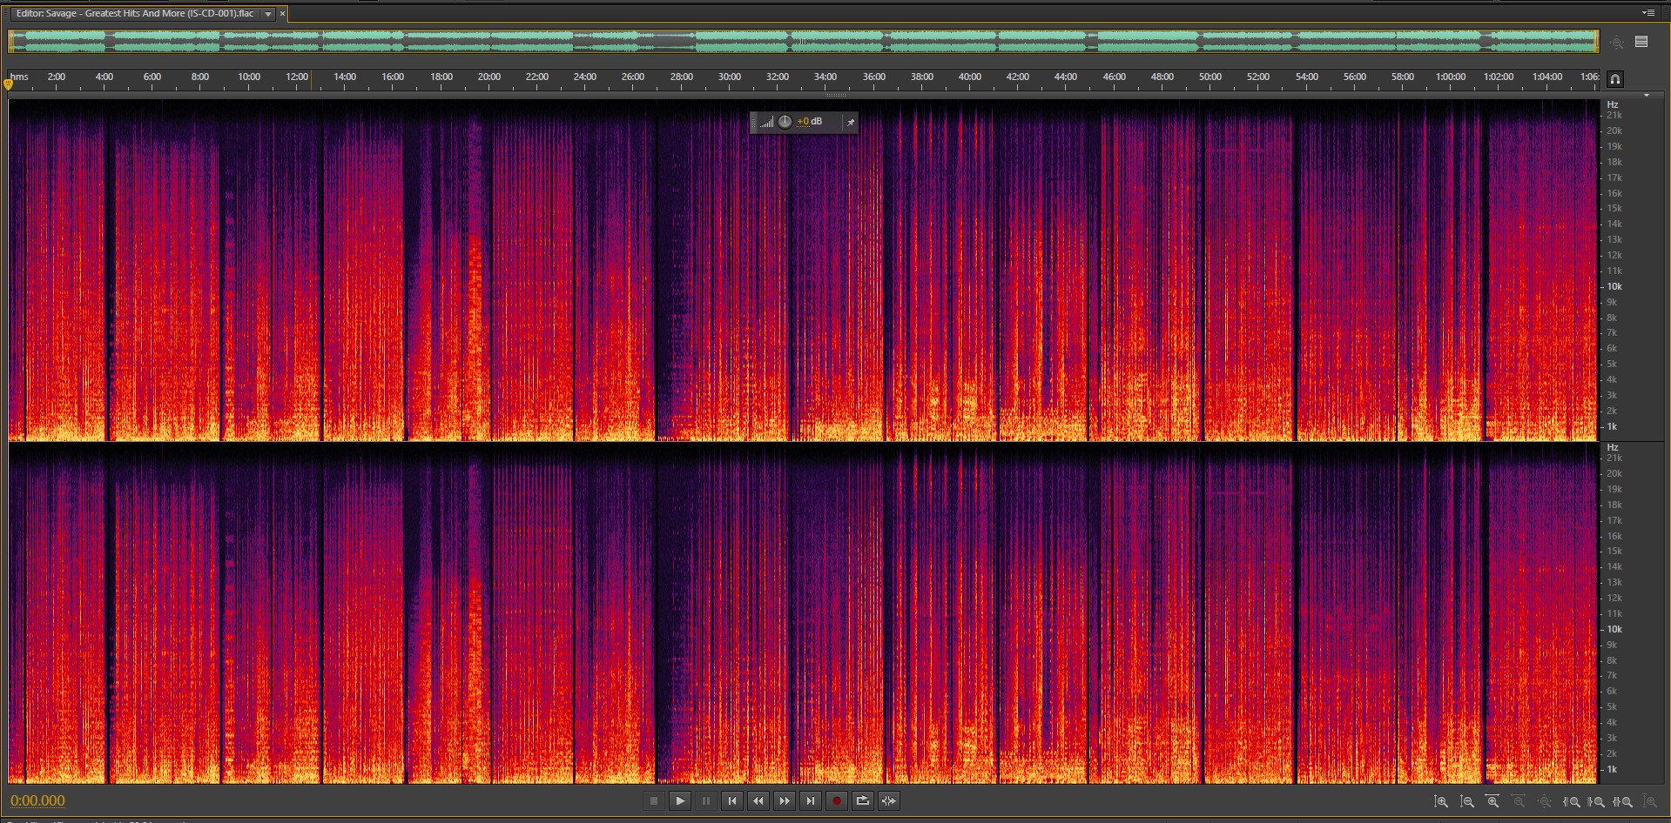Select the Savage Greatest Hits editor tab
The height and width of the screenshot is (823, 1671).
click(x=135, y=14)
